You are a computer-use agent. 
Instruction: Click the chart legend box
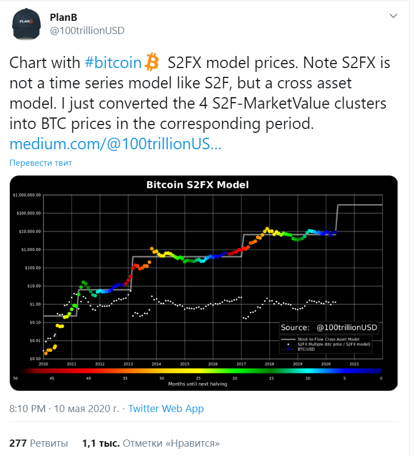329,343
